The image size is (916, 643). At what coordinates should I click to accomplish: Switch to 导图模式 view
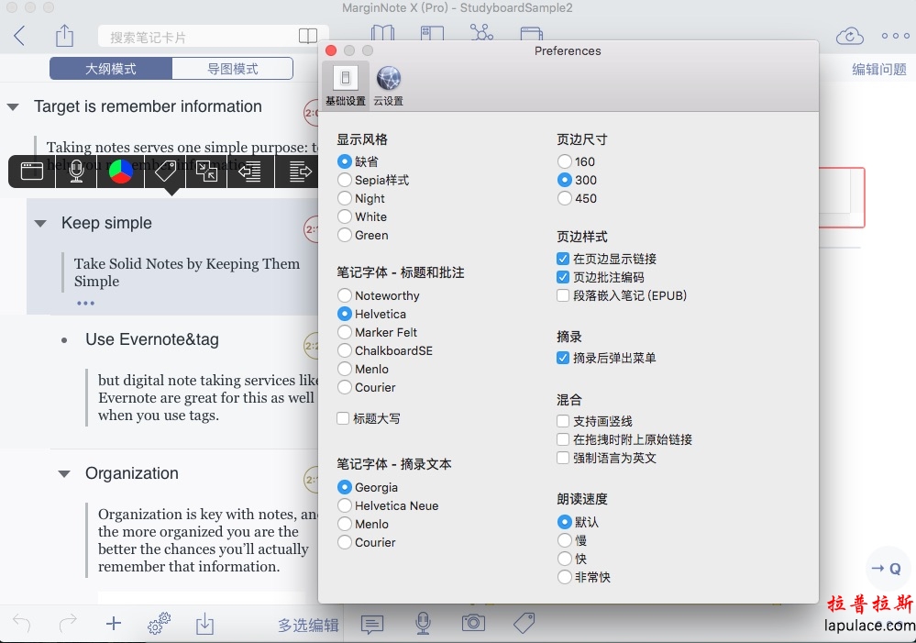[x=232, y=69]
